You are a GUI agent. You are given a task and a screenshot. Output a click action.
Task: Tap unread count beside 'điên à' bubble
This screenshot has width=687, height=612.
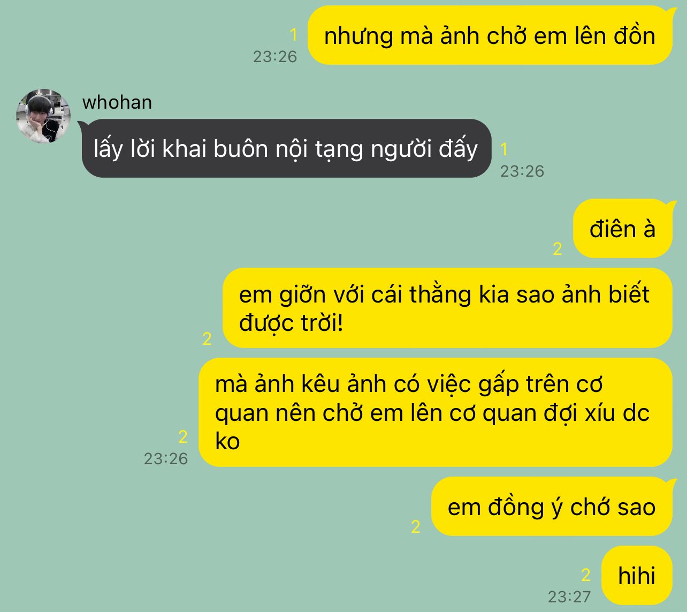click(558, 248)
